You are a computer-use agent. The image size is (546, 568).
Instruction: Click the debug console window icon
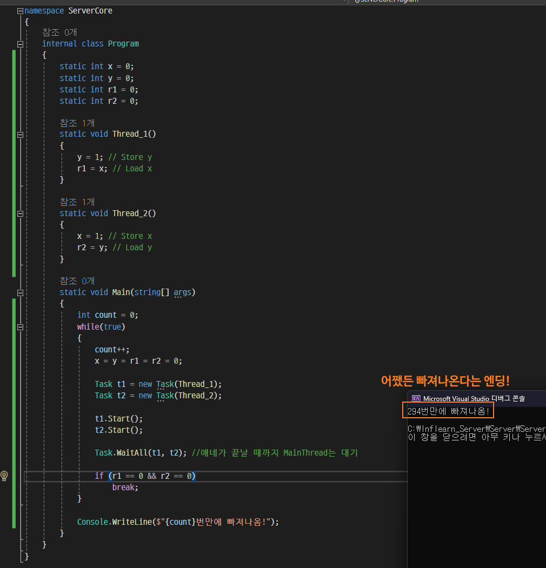[x=416, y=398]
